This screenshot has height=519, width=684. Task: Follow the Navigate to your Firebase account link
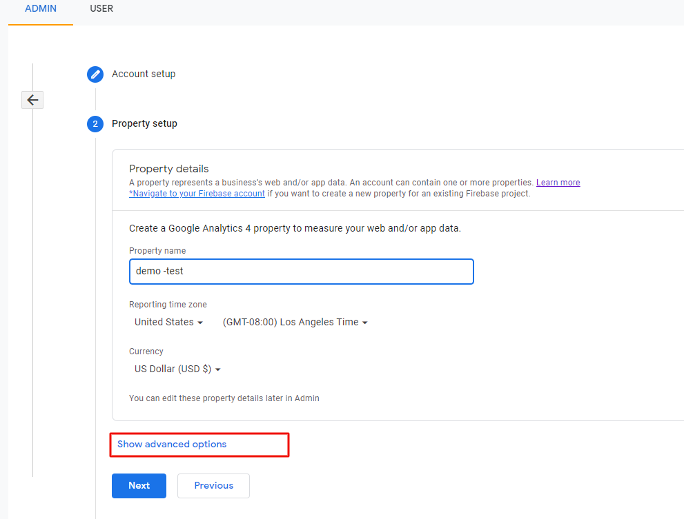(x=197, y=194)
